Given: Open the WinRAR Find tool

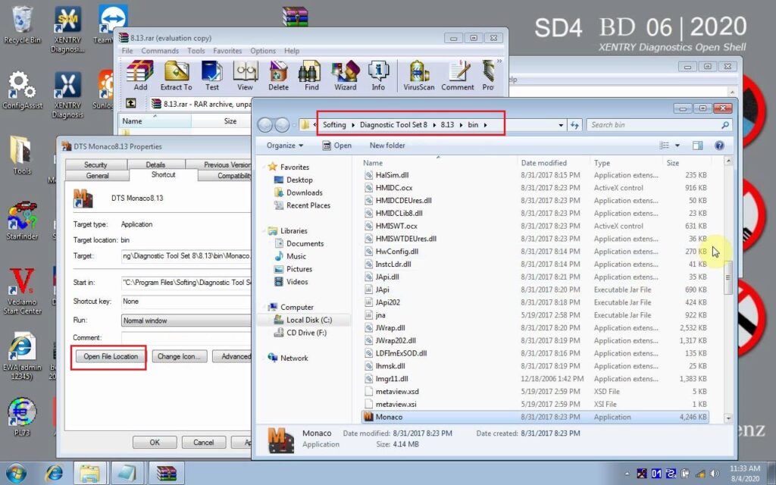Looking at the screenshot, I should [311, 76].
